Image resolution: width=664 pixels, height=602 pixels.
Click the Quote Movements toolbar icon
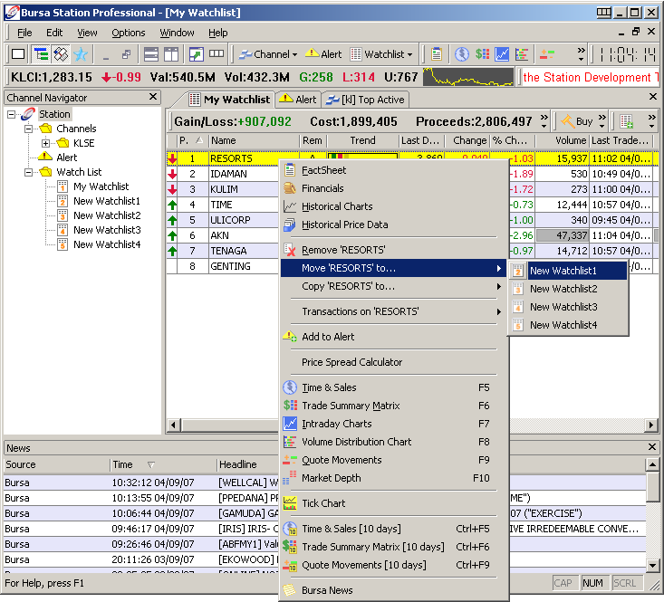547,54
